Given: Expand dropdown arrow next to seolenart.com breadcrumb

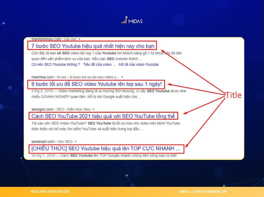Looking at the screenshot, I should [76, 142].
